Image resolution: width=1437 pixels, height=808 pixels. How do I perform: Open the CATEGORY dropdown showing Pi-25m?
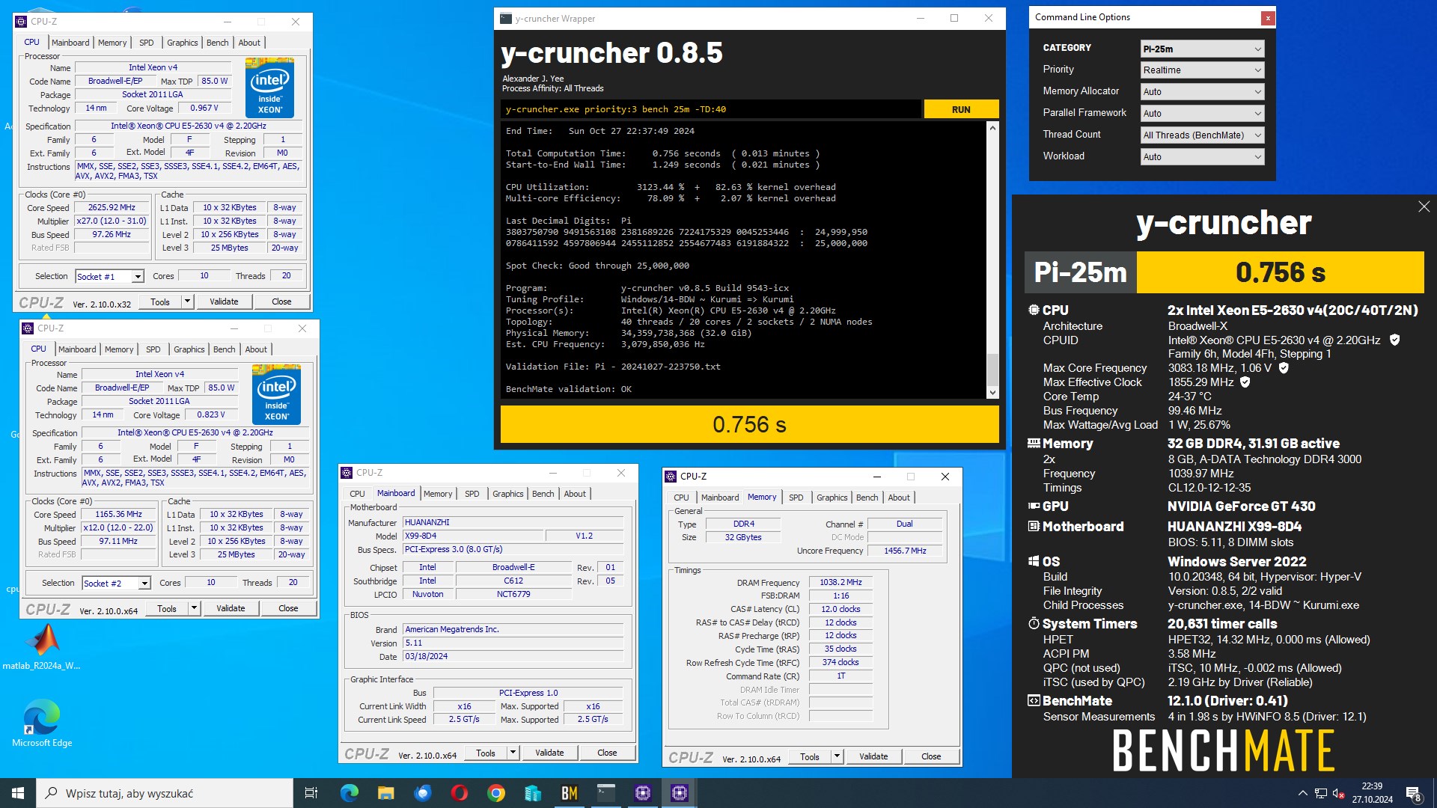1202,49
